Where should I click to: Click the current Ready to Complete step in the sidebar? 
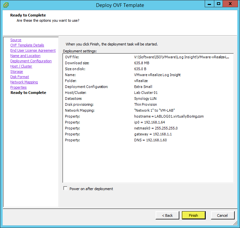[x=28, y=93]
